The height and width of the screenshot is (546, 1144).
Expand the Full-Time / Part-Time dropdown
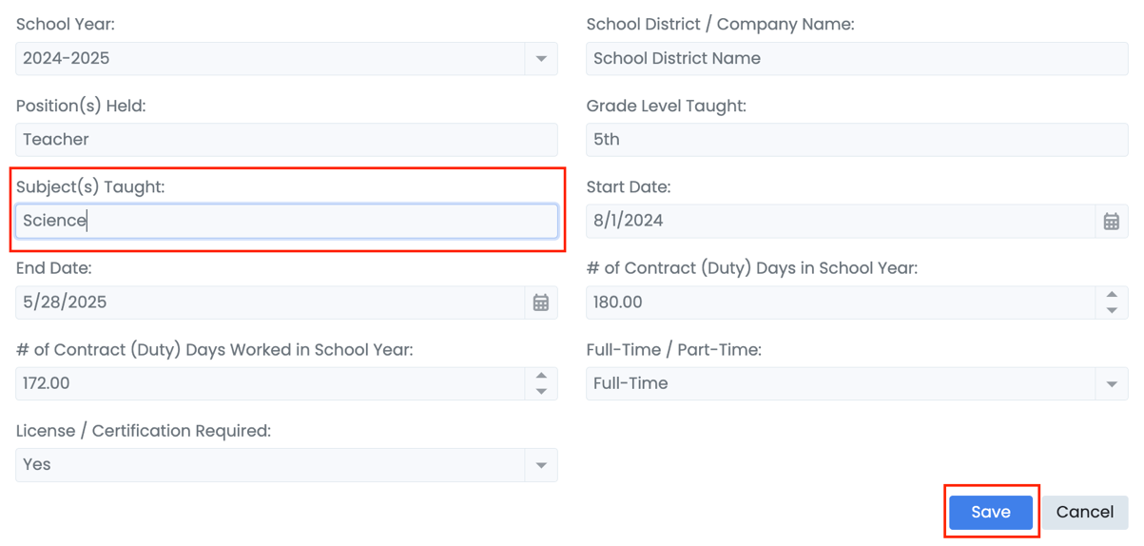pyautogui.click(x=1112, y=384)
